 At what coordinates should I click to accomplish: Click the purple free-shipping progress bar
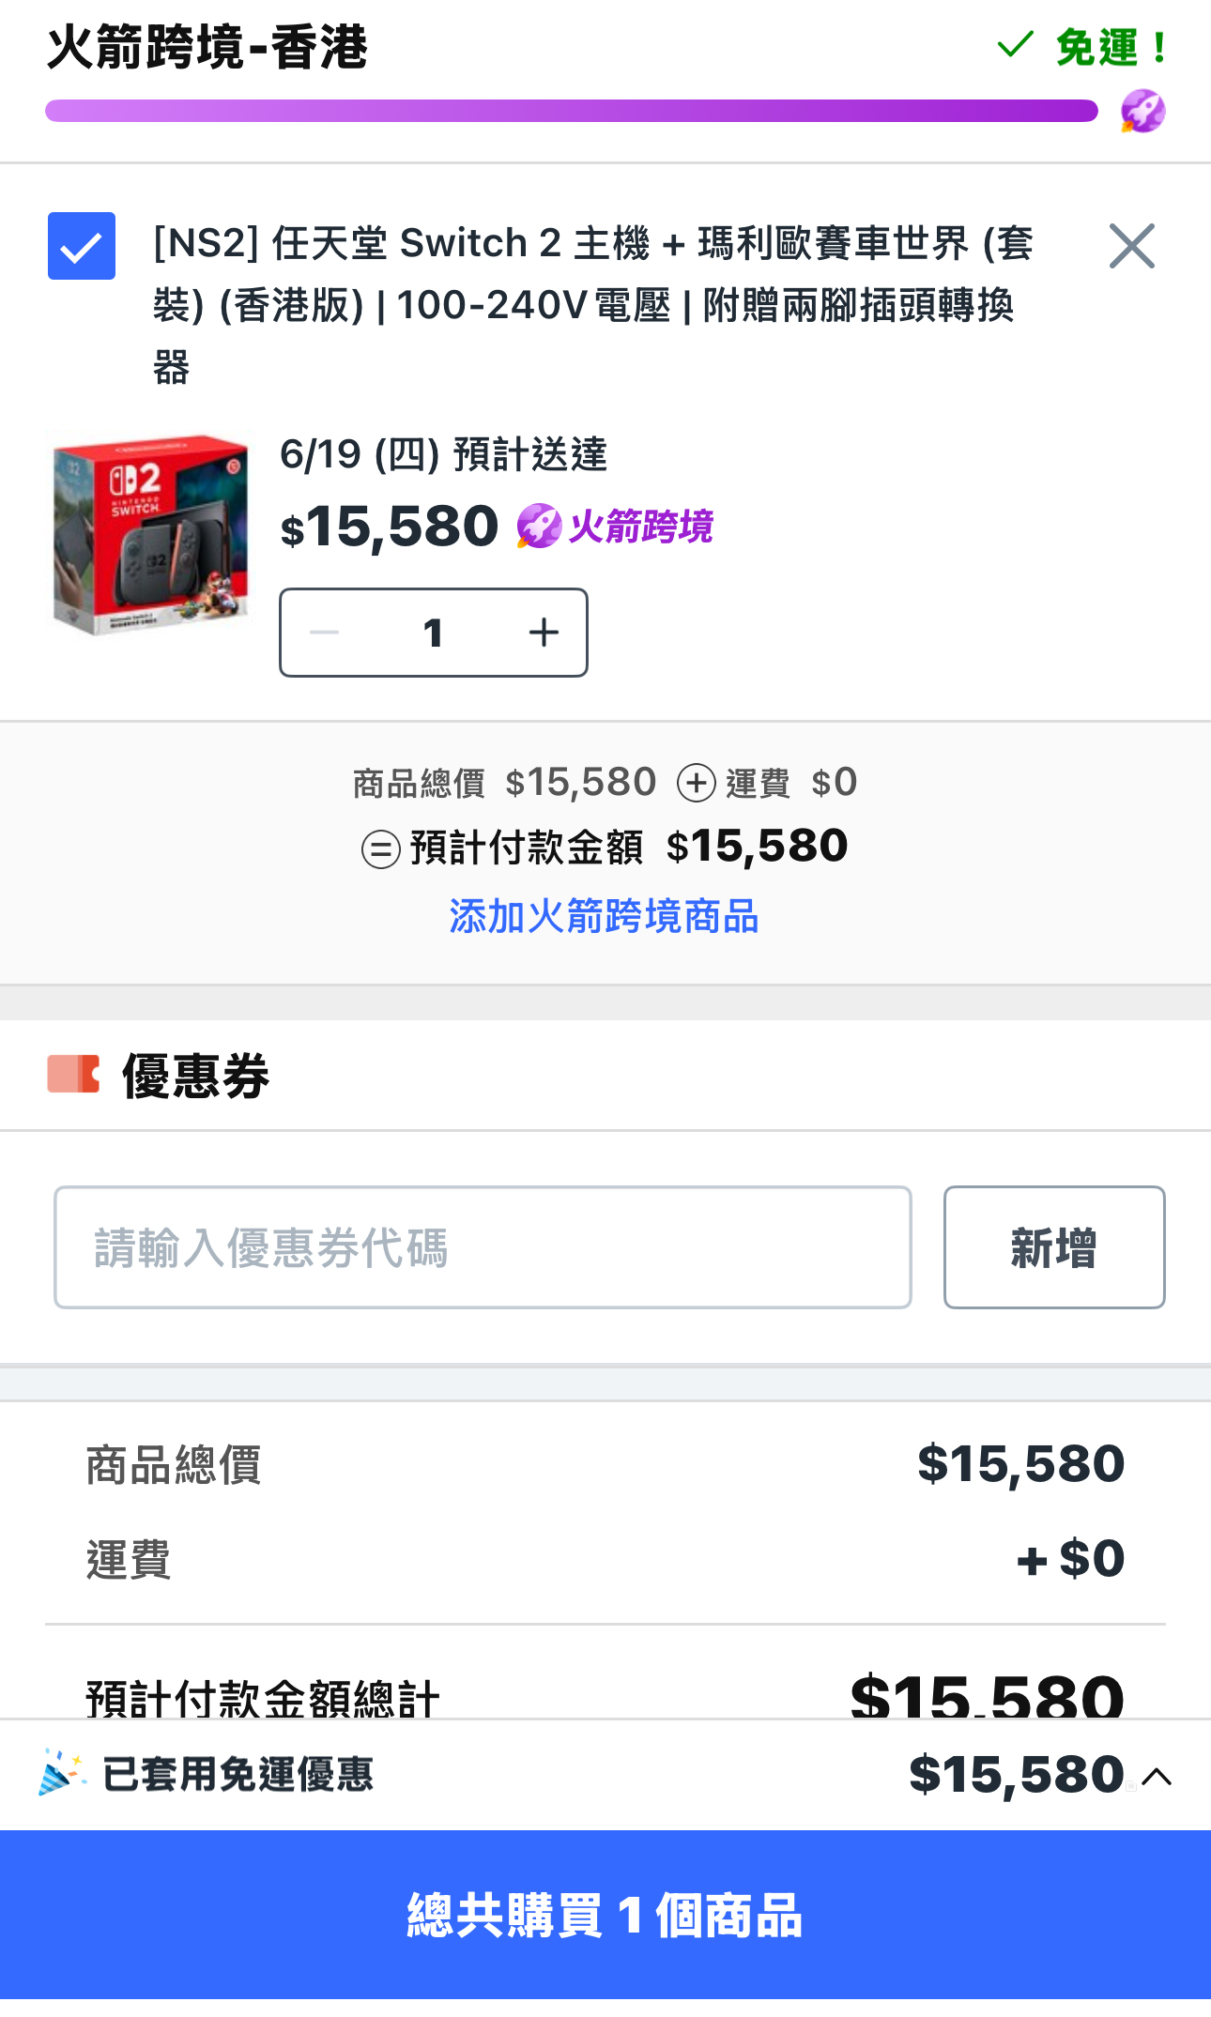pos(572,111)
